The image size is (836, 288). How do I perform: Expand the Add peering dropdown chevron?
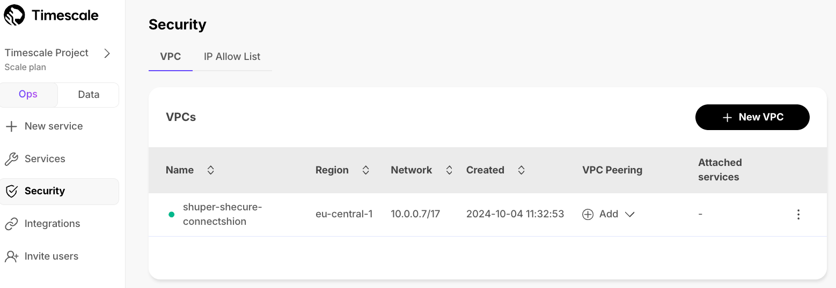point(630,214)
